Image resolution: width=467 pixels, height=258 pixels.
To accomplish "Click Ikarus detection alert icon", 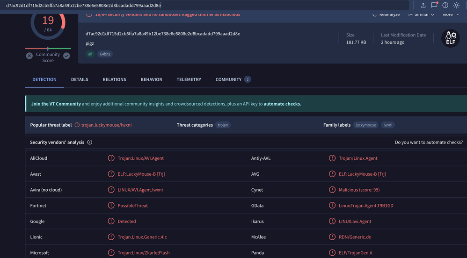I will point(332,221).
